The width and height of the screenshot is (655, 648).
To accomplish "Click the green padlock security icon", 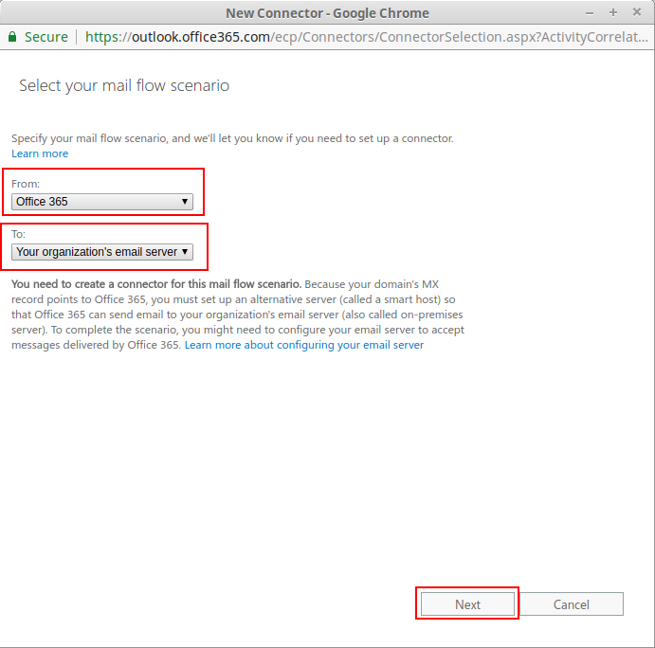I will click(12, 37).
